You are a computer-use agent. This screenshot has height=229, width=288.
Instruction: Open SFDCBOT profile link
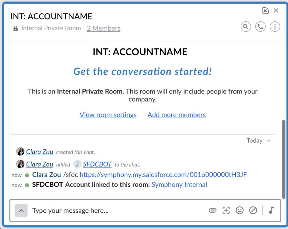click(x=97, y=164)
